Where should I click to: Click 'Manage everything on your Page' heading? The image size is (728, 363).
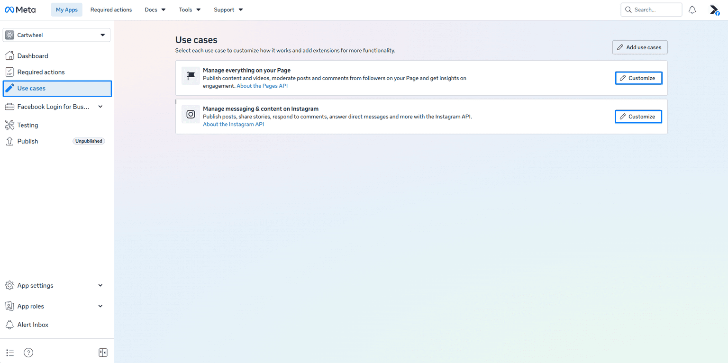tap(246, 70)
